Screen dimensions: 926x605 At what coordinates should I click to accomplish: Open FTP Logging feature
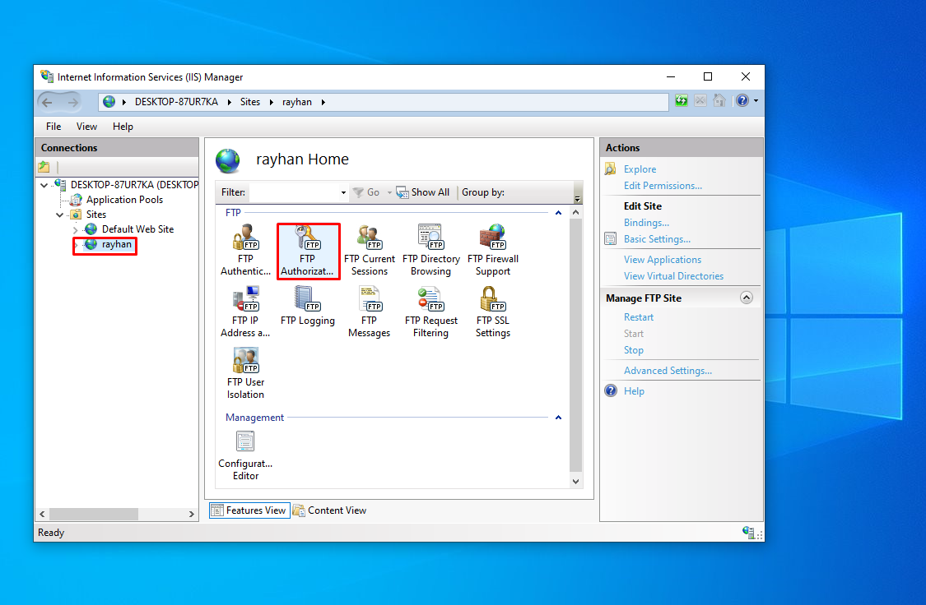pos(308,306)
